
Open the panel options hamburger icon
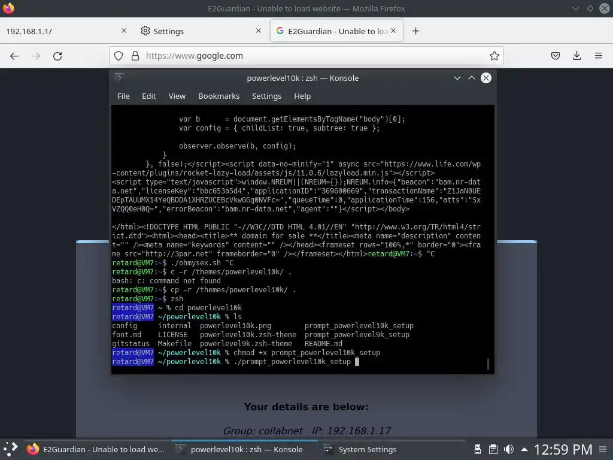[603, 449]
